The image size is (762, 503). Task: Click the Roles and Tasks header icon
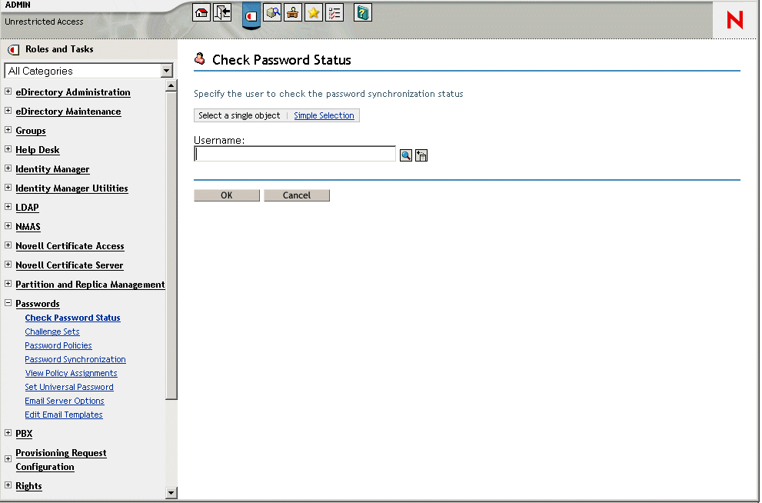pyautogui.click(x=14, y=49)
